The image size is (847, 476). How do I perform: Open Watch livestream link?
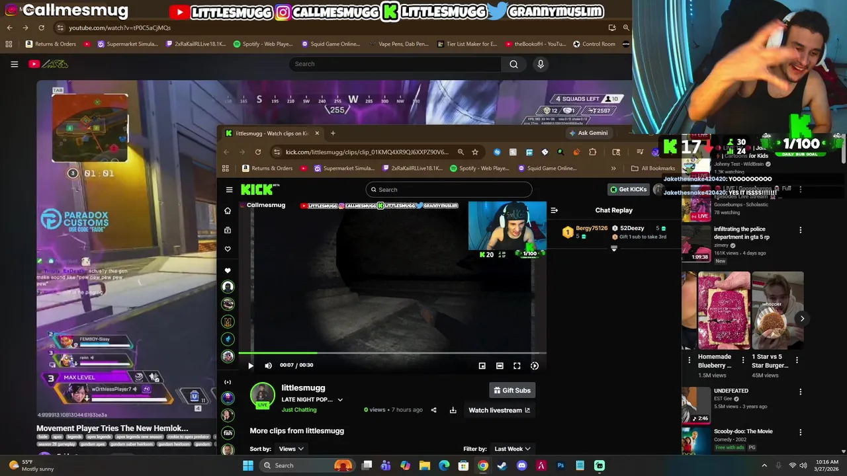point(500,410)
